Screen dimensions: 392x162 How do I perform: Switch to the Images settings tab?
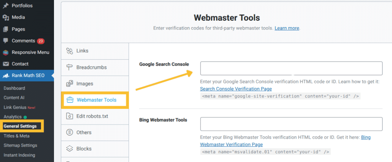(x=95, y=84)
